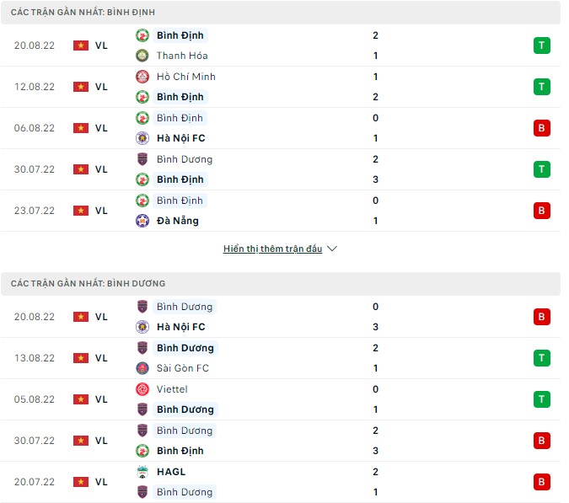This screenshot has width=569, height=503.
Task: Click the Viettel club crest icon
Action: (142, 389)
